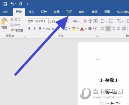Click the Undo arrow icon
Image resolution: width=129 pixels, height=105 pixels.
pyautogui.click(x=12, y=4)
